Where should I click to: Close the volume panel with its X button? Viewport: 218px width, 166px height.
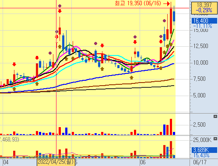215,116
